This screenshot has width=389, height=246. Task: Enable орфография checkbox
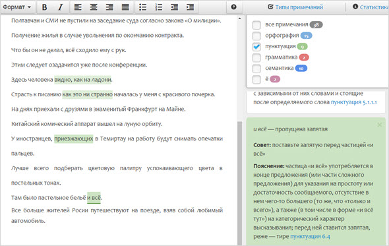pos(256,36)
